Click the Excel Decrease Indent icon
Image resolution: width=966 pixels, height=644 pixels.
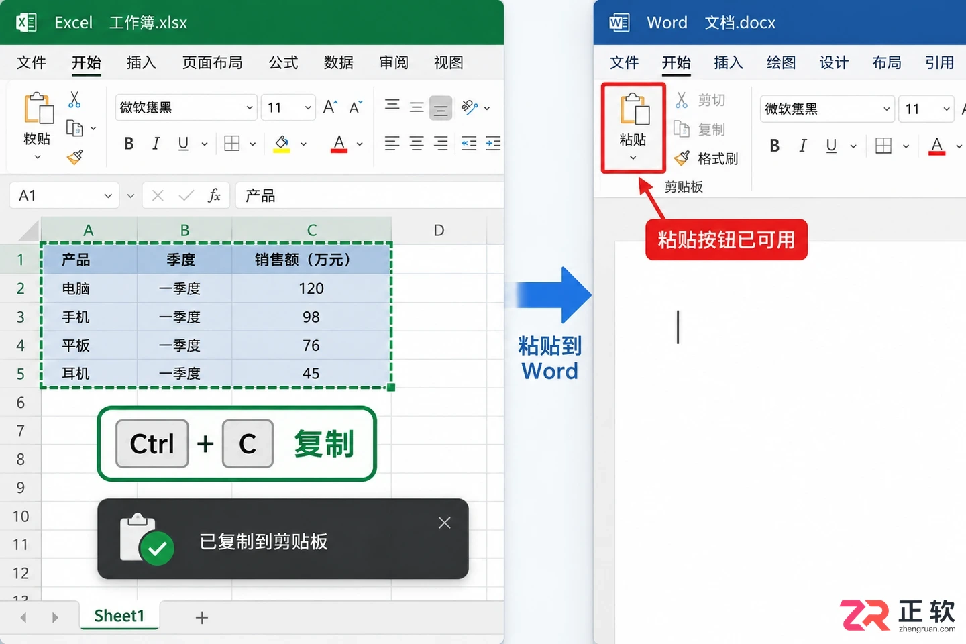tap(470, 144)
